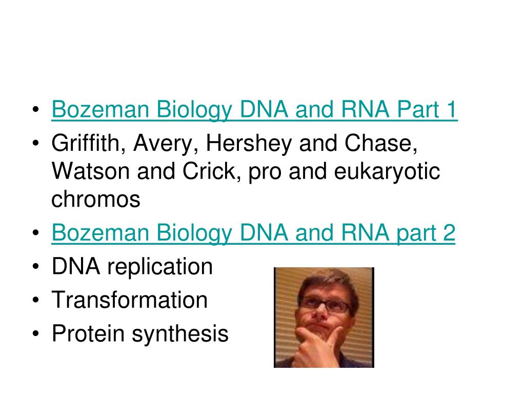Click the bullet beside the Part 1 link

[36, 109]
